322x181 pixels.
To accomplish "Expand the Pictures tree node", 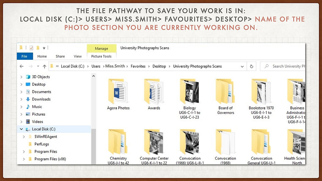I will click(21, 114).
